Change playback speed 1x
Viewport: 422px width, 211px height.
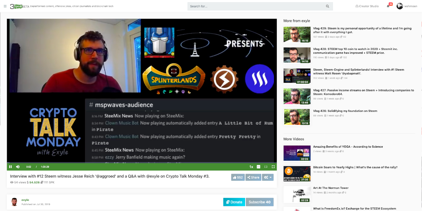click(x=251, y=167)
